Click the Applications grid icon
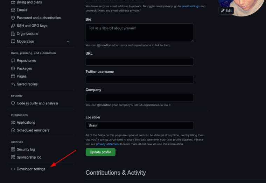Screen dimensions: 266x183 tap(13, 123)
